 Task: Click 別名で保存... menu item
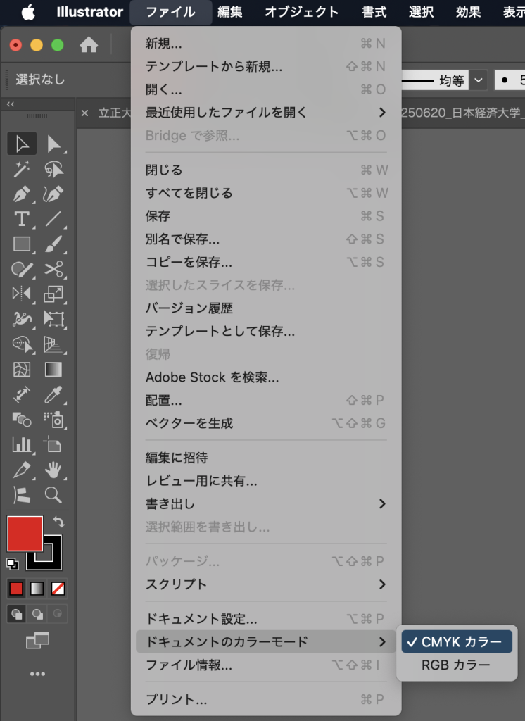tap(266, 239)
